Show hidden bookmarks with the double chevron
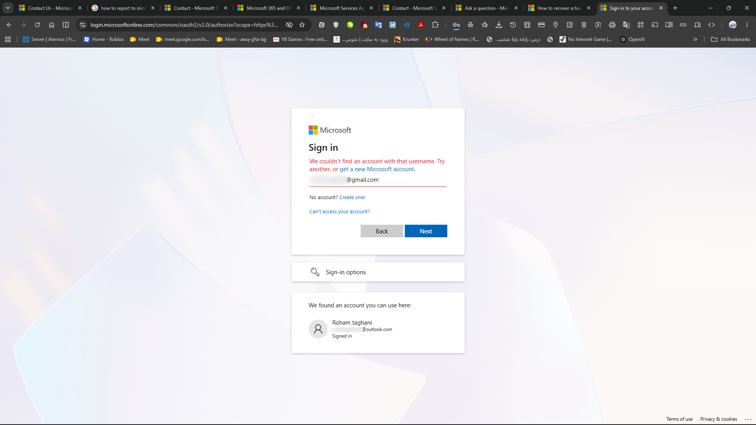Screen dimensions: 756x425 (695, 39)
